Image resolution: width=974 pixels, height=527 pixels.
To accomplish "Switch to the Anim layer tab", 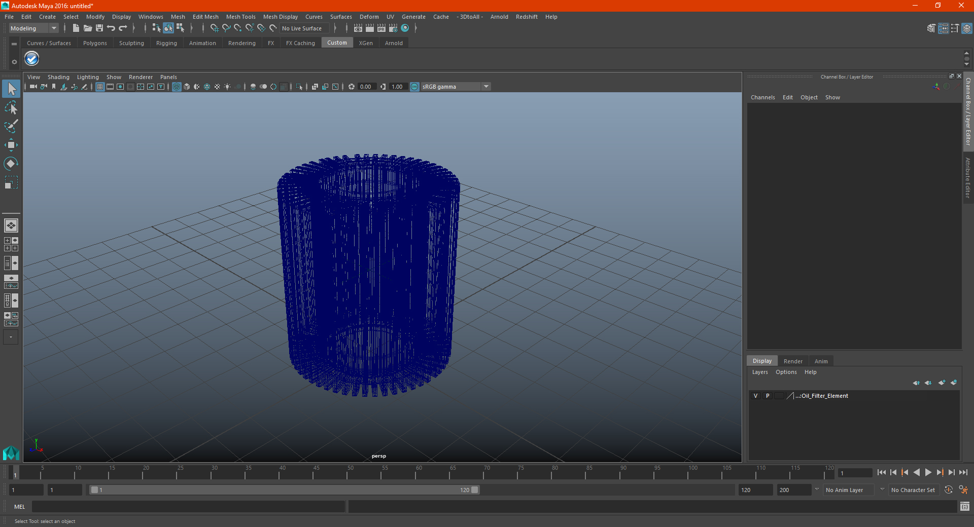I will point(821,361).
